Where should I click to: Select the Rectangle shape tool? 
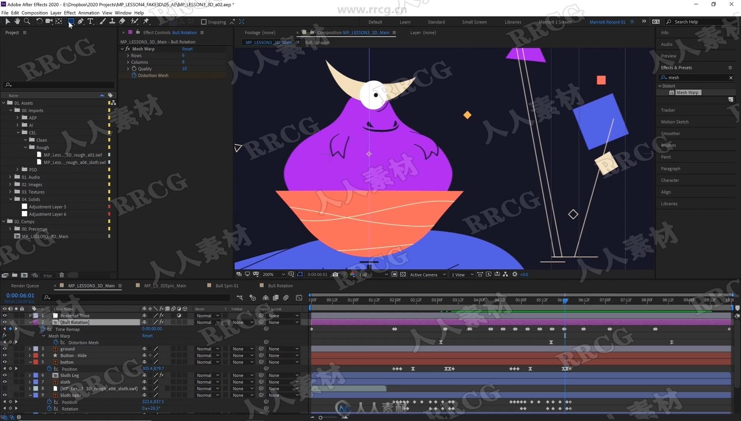[71, 21]
